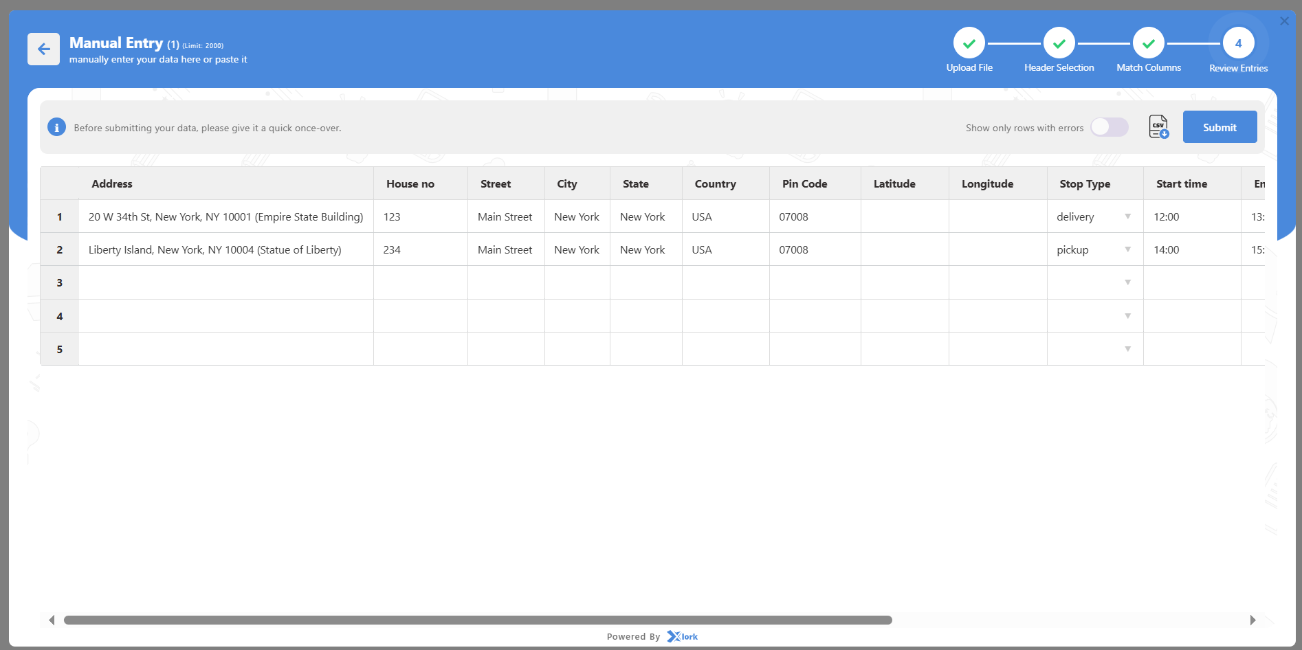Click the Pin Code column header
1302x650 pixels.
tap(804, 184)
